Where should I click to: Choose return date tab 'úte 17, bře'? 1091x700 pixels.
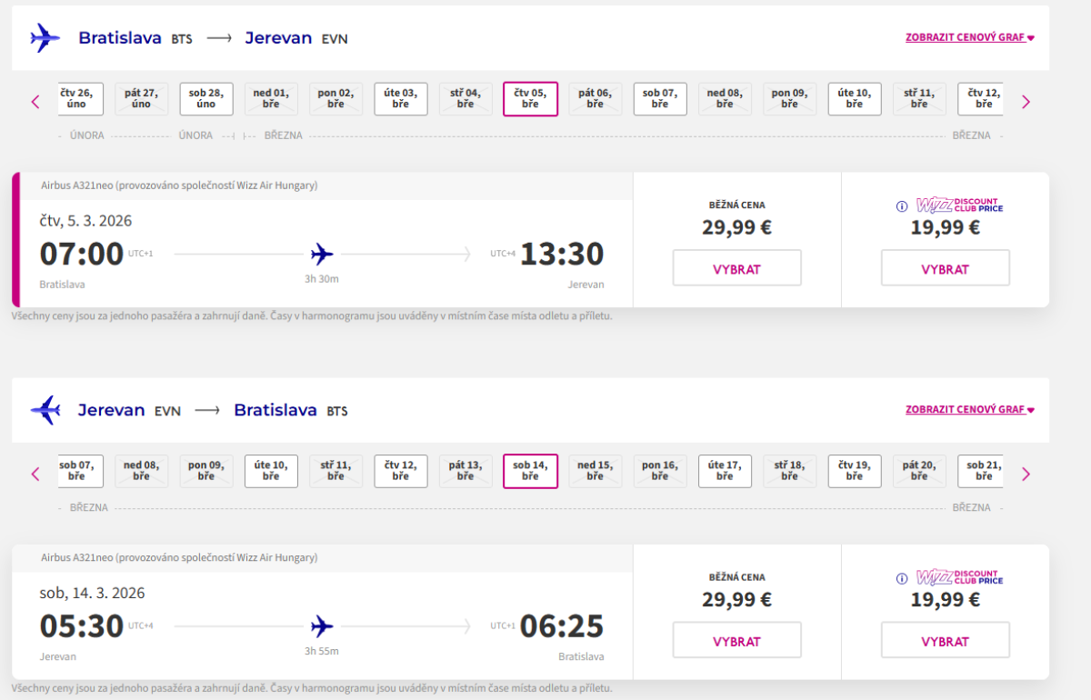pos(725,471)
